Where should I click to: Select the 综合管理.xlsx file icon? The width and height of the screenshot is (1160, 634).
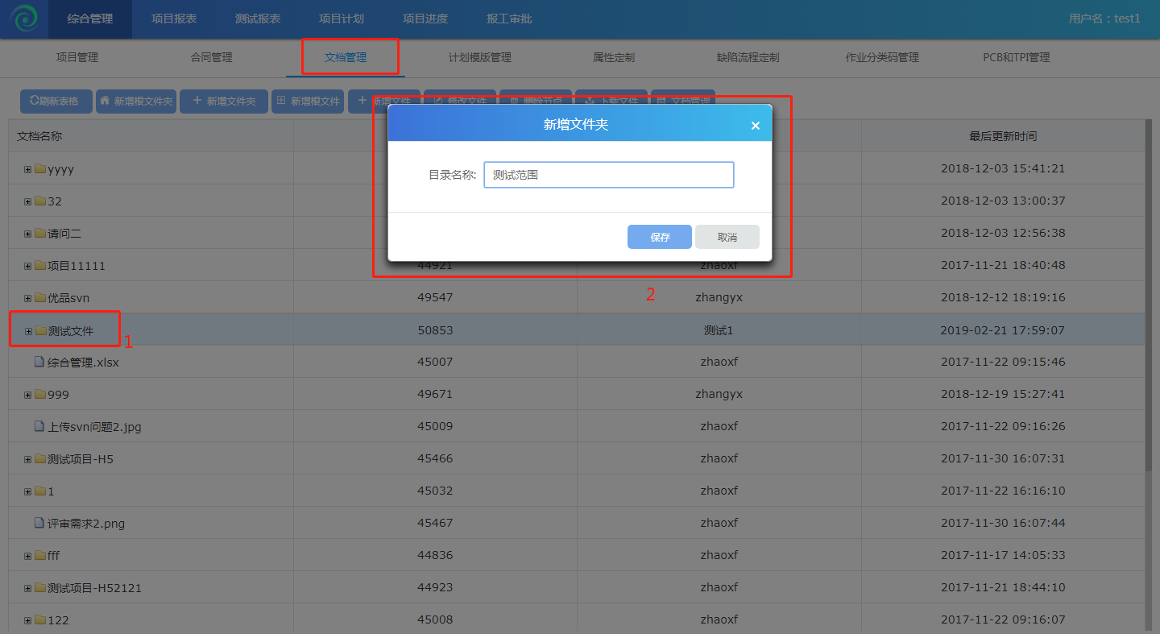(x=39, y=363)
